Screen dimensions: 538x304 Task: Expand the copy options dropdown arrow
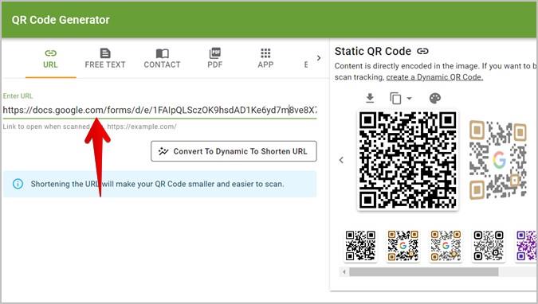coord(410,99)
